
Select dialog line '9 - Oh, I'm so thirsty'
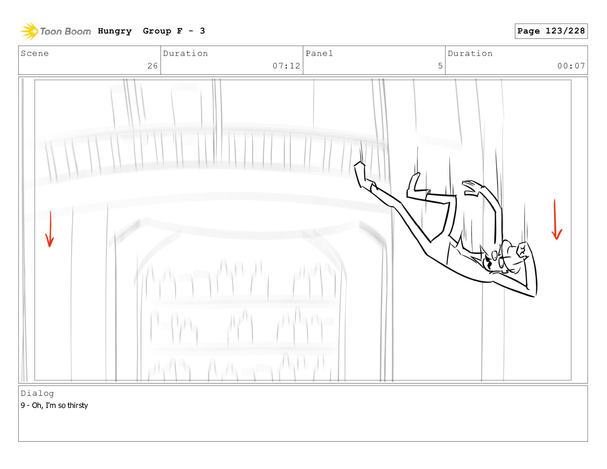(x=54, y=405)
